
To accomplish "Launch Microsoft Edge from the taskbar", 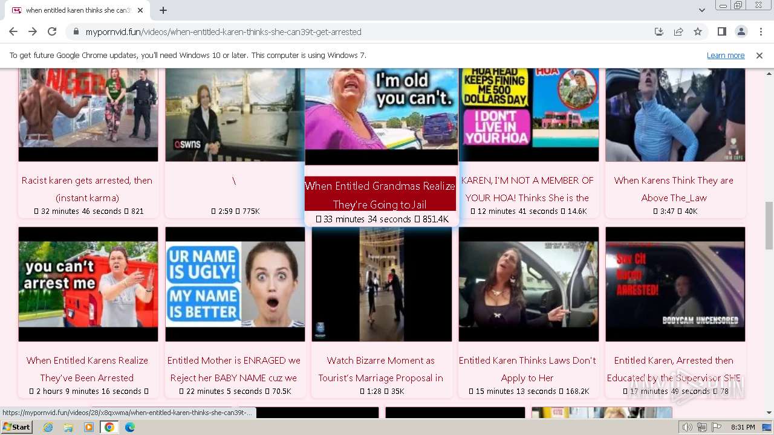I will pyautogui.click(x=130, y=427).
